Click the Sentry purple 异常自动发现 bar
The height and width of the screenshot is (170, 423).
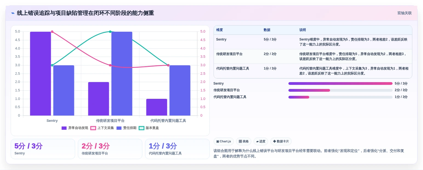[41, 74]
